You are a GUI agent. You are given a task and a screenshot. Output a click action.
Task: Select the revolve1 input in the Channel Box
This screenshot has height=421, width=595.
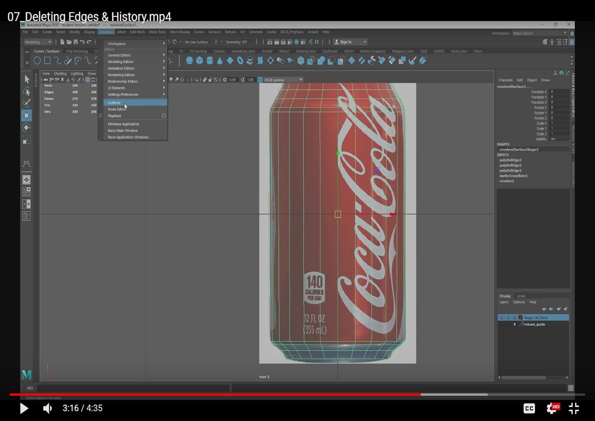(x=506, y=181)
